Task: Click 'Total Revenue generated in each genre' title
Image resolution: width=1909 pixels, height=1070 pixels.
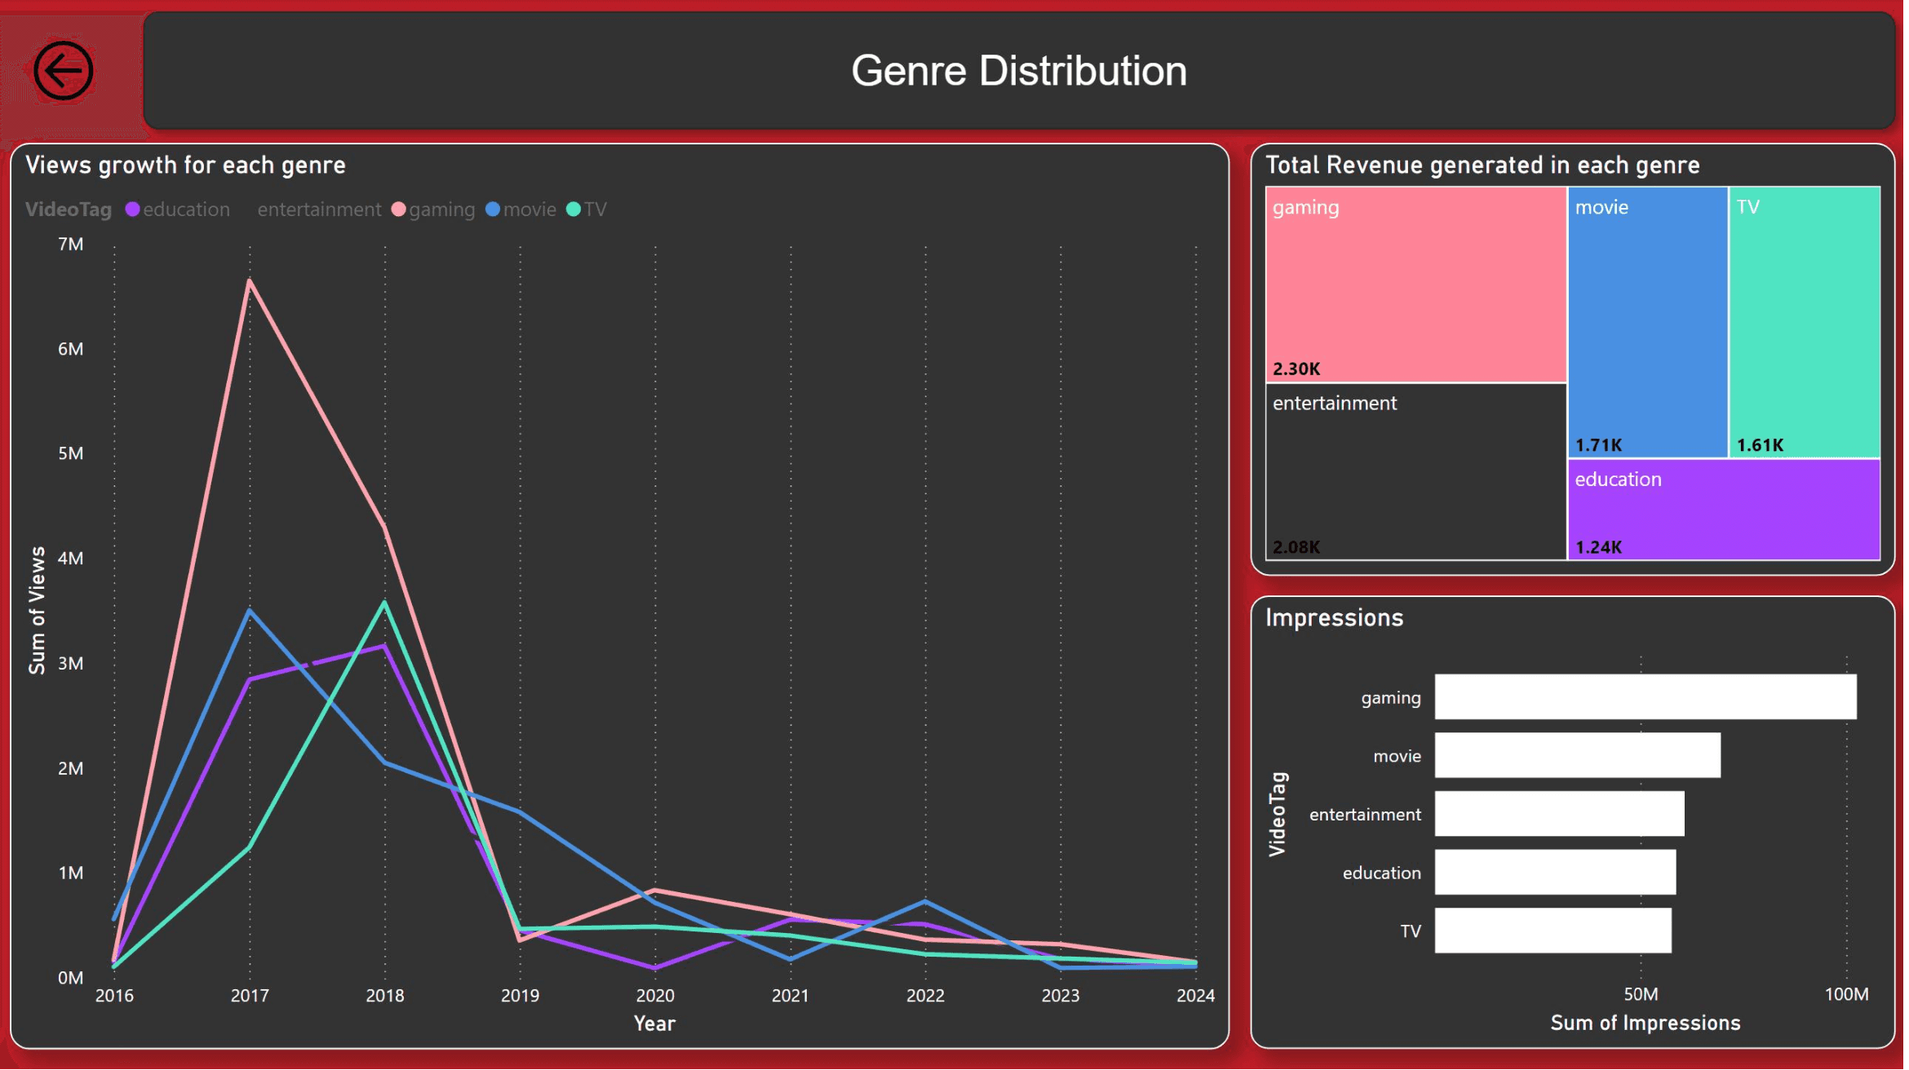Action: coord(1486,166)
